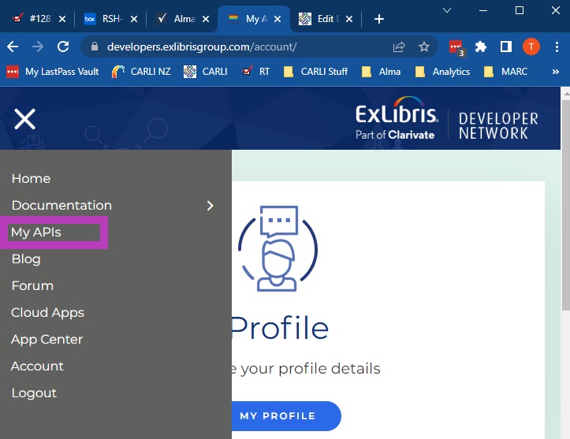
Task: Open the RT bookmark
Action: [256, 72]
